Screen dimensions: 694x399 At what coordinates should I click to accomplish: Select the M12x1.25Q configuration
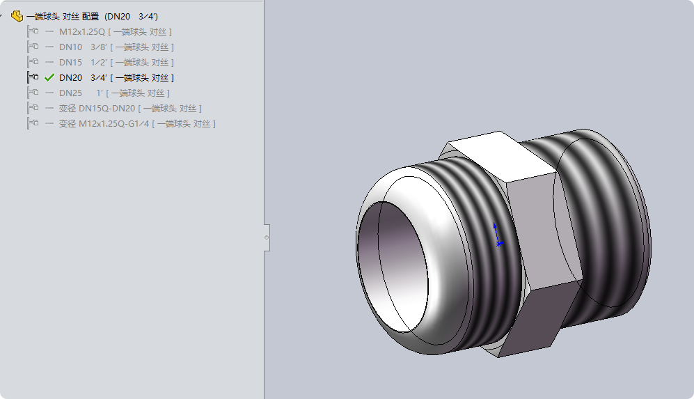pyautogui.click(x=115, y=32)
